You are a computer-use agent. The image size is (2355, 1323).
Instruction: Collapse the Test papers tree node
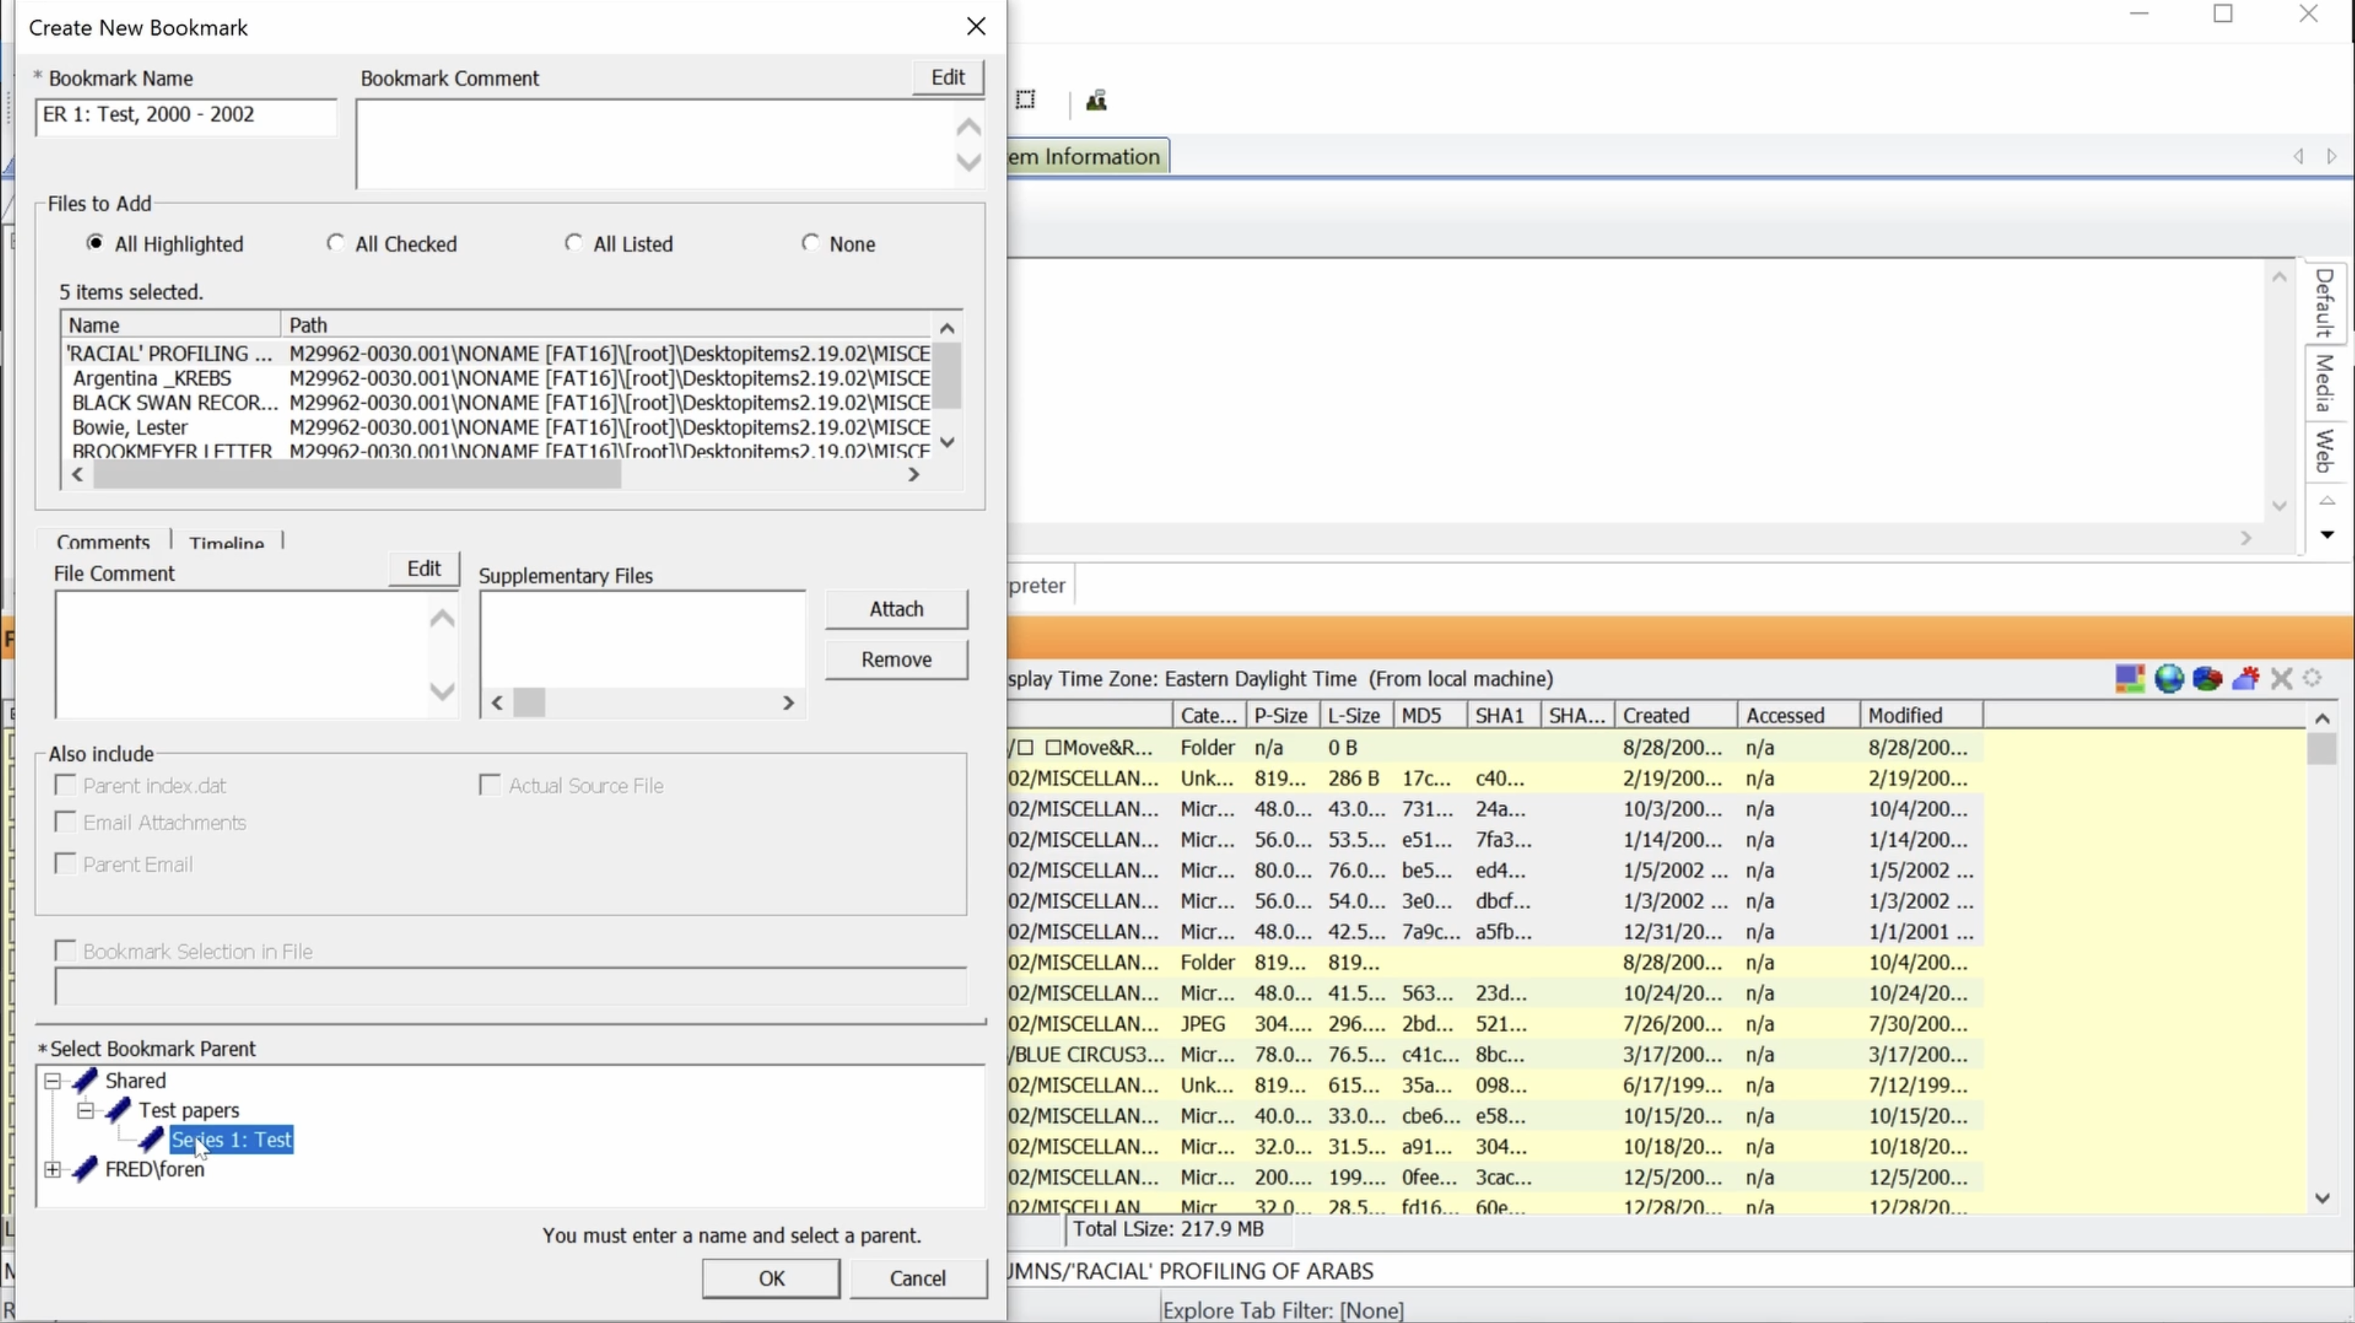pos(86,1111)
